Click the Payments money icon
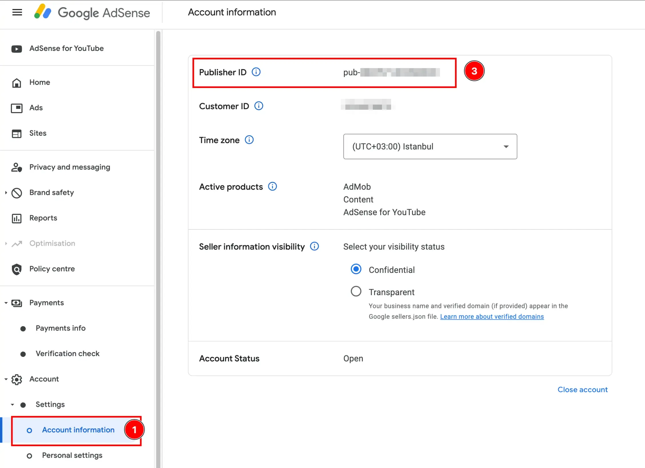This screenshot has height=468, width=645. [17, 303]
